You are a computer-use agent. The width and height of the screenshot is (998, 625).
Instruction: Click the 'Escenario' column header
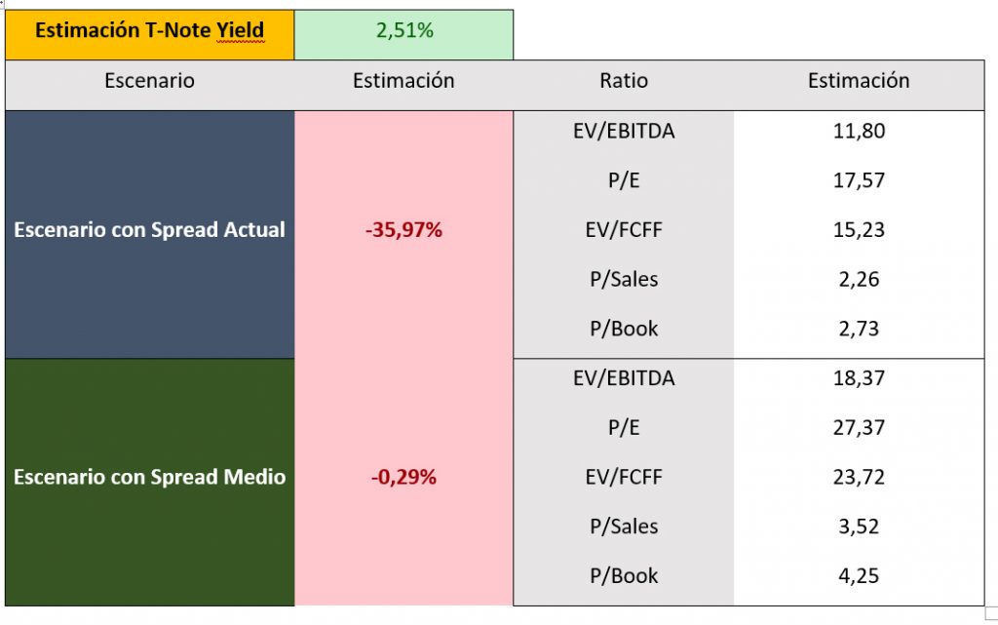point(149,81)
